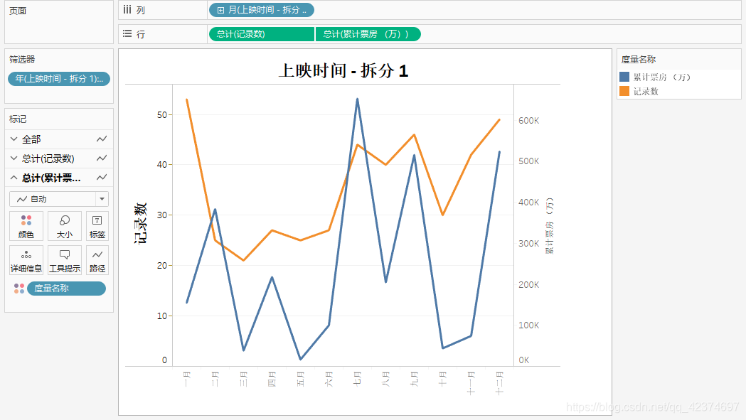Viewport: 746px width, 420px height.
Task: Expand the 全部 marks card section
Action: click(14, 139)
